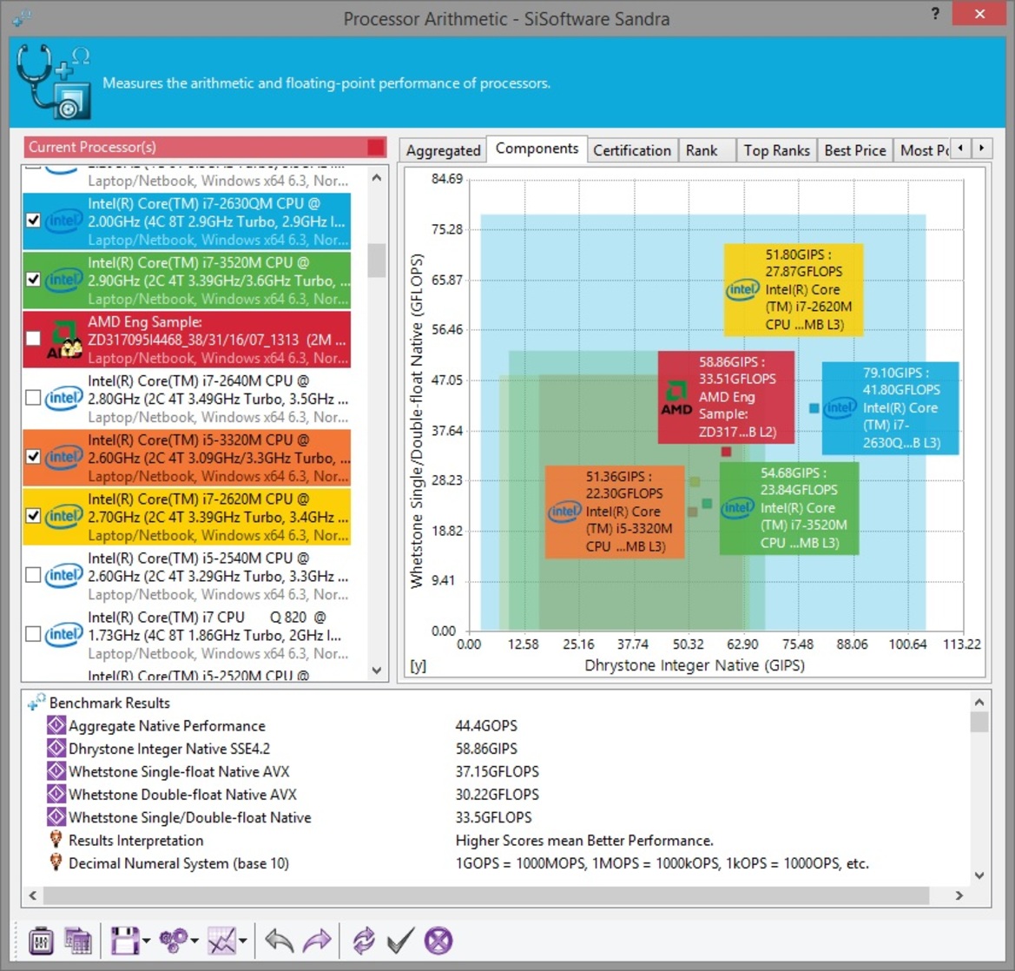
Task: Click the Aggregate Native Performance diamond icon
Action: click(x=56, y=725)
